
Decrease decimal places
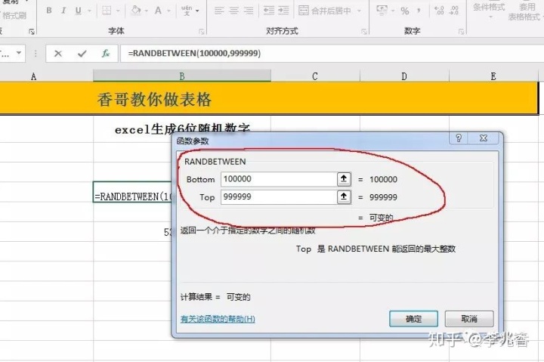(453, 11)
